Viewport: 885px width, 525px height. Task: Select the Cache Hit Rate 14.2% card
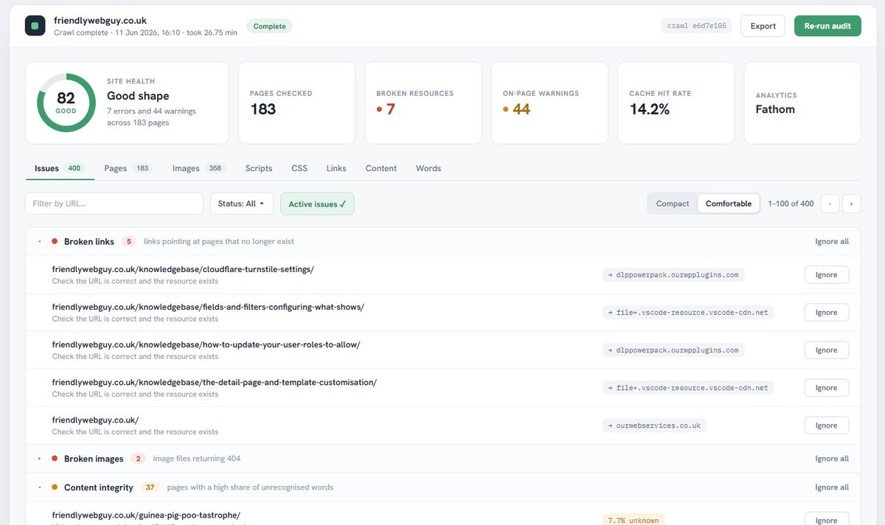[x=676, y=102]
